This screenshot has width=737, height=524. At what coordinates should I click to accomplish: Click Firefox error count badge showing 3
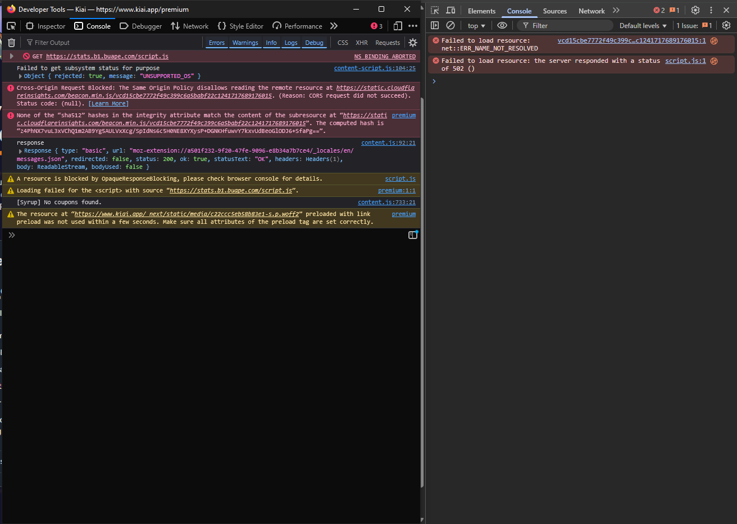[376, 26]
